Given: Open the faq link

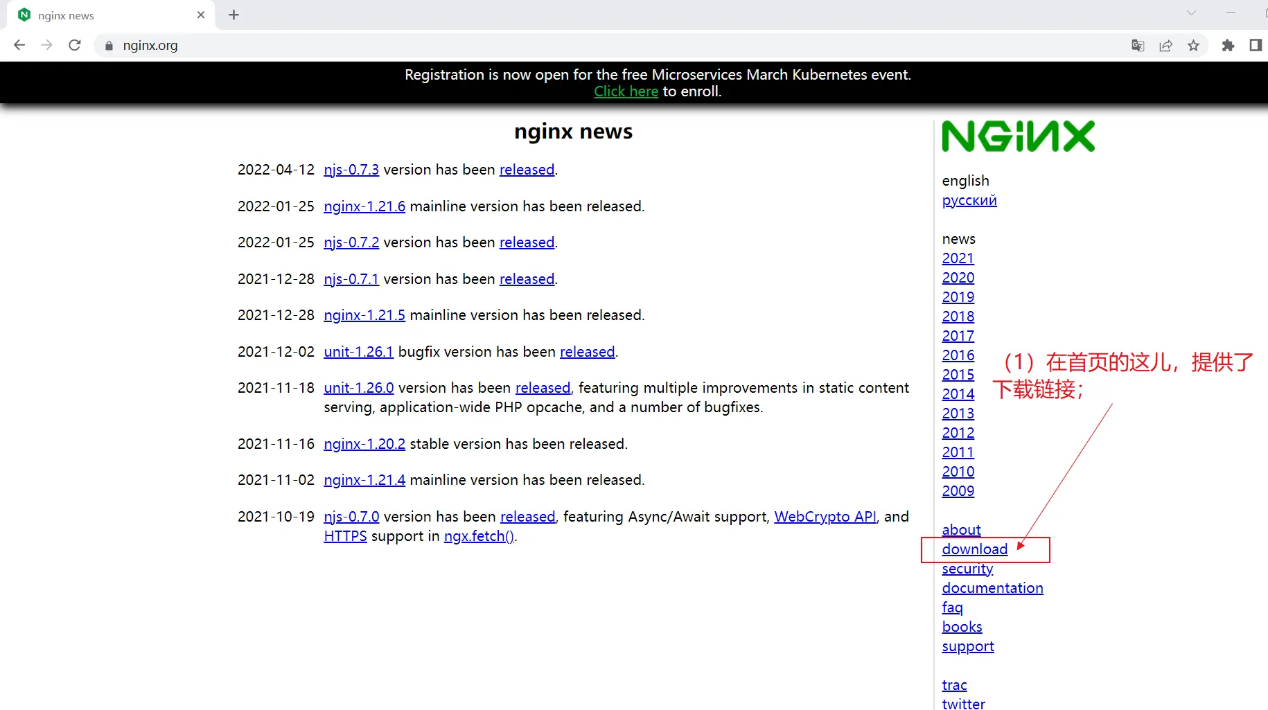Looking at the screenshot, I should click(953, 607).
